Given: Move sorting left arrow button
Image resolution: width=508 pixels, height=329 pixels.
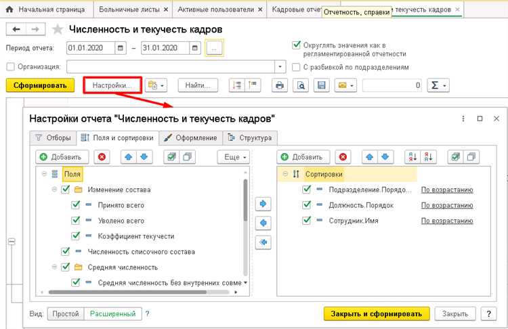Looking at the screenshot, I should [x=263, y=223].
